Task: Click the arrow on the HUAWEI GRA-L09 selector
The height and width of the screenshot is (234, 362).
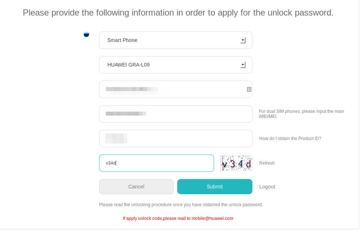Action: (243, 65)
